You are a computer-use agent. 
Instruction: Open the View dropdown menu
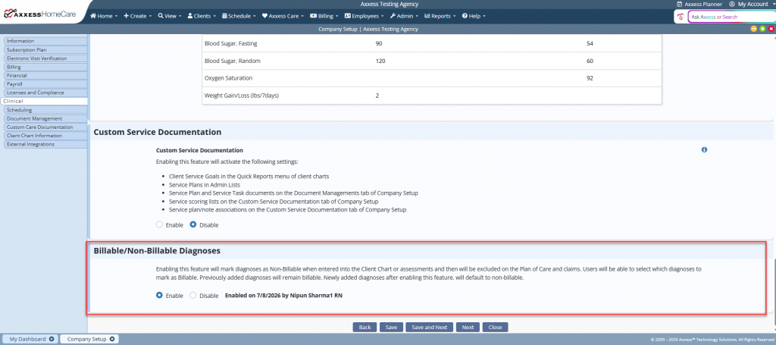click(x=170, y=16)
